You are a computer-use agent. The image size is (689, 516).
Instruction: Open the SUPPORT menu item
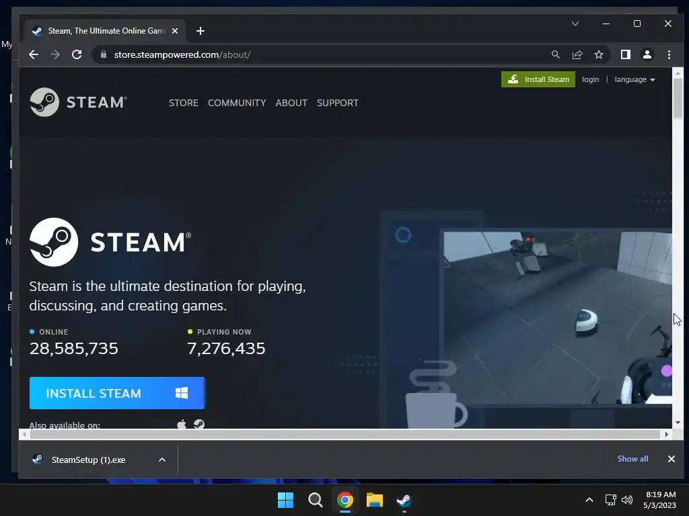pyautogui.click(x=338, y=103)
